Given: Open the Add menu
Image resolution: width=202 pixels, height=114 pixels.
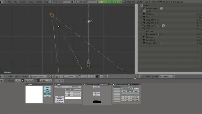Looking at the screenshot, I should 15,2.
